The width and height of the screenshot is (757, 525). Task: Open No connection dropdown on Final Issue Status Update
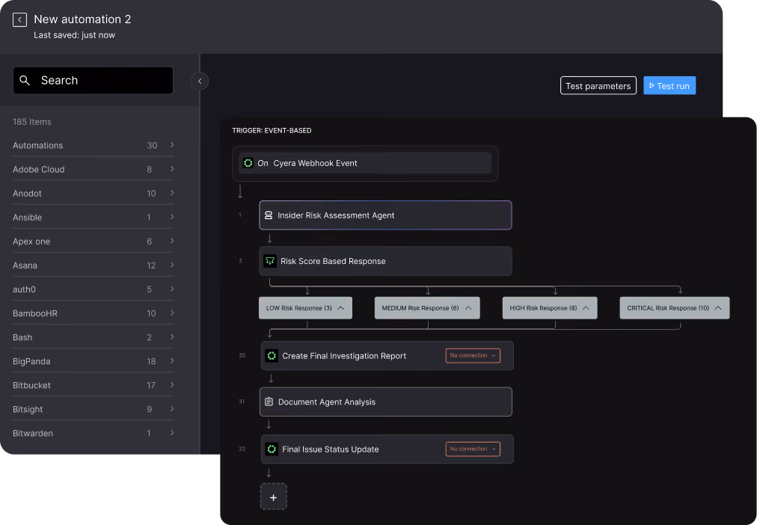(x=473, y=449)
